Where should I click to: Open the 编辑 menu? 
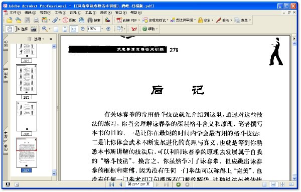30,13
